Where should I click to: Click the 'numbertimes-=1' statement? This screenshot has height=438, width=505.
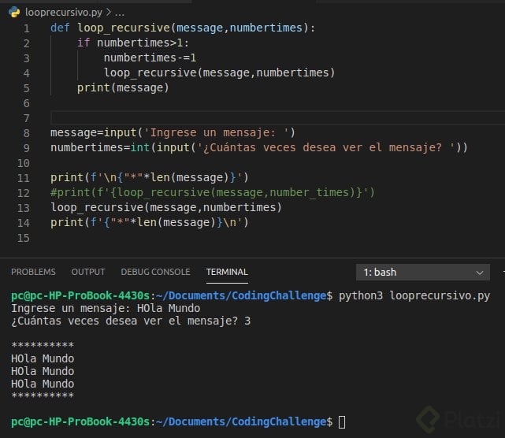pos(150,58)
